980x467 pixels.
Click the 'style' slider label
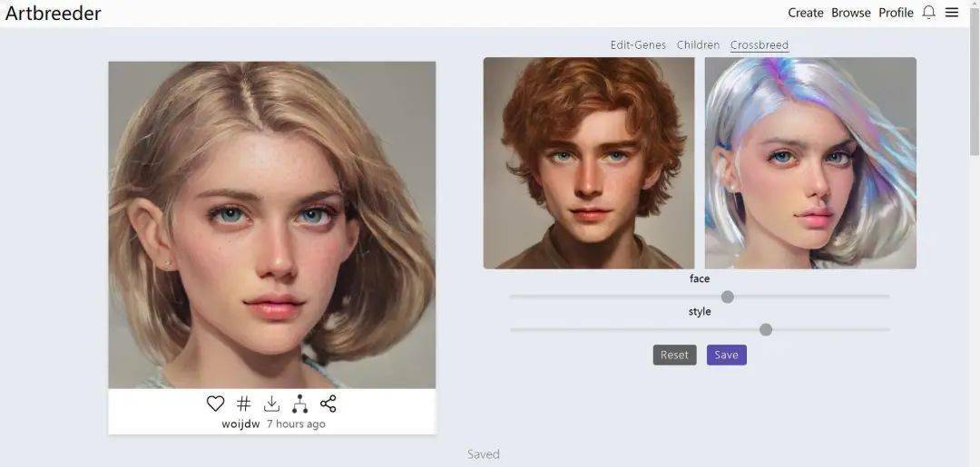tap(700, 312)
